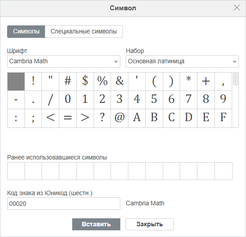Select the dollar sign symbol

pos(85,82)
